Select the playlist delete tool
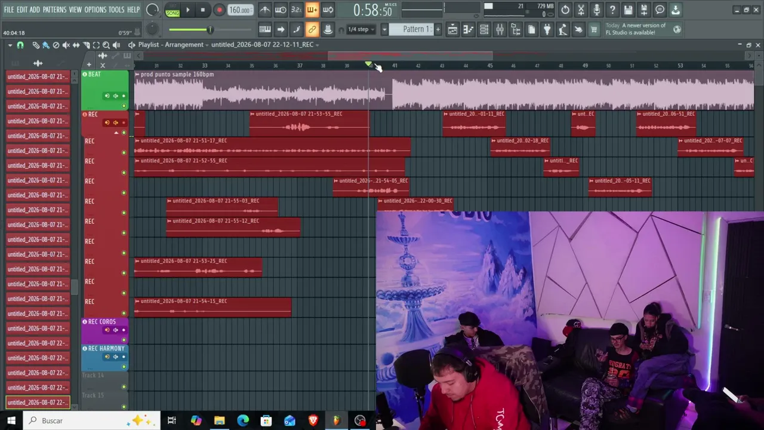 click(56, 45)
